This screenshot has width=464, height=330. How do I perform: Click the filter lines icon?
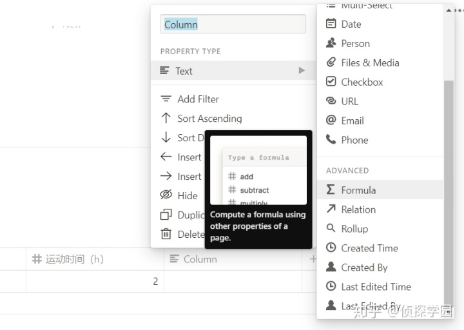point(166,99)
